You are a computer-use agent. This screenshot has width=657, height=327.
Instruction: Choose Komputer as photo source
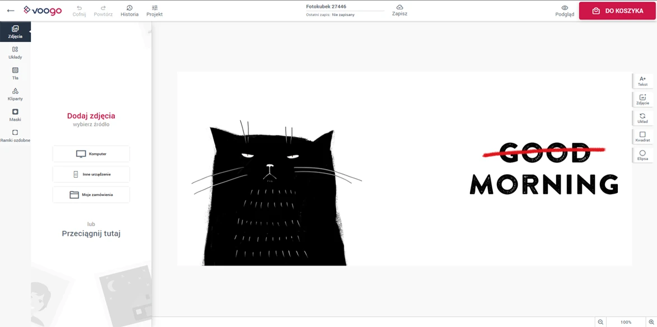91,154
